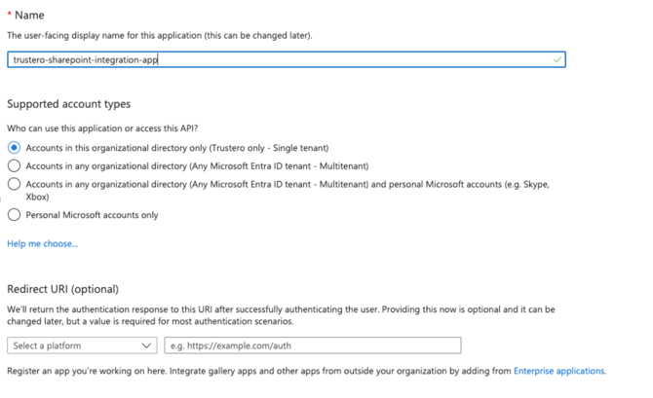Click the Supported account types heading
Image resolution: width=653 pixels, height=398 pixels.
point(68,104)
